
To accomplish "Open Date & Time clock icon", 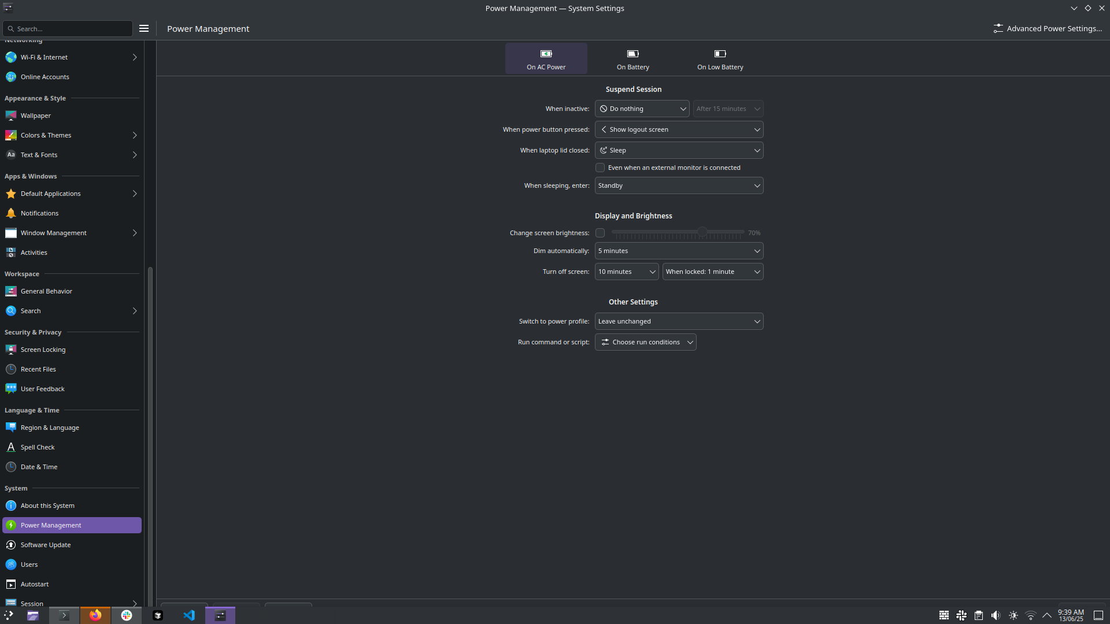I will [x=11, y=467].
